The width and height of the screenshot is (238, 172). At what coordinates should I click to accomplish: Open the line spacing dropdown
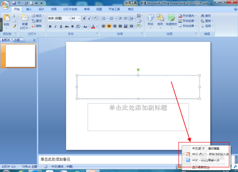pos(132,19)
